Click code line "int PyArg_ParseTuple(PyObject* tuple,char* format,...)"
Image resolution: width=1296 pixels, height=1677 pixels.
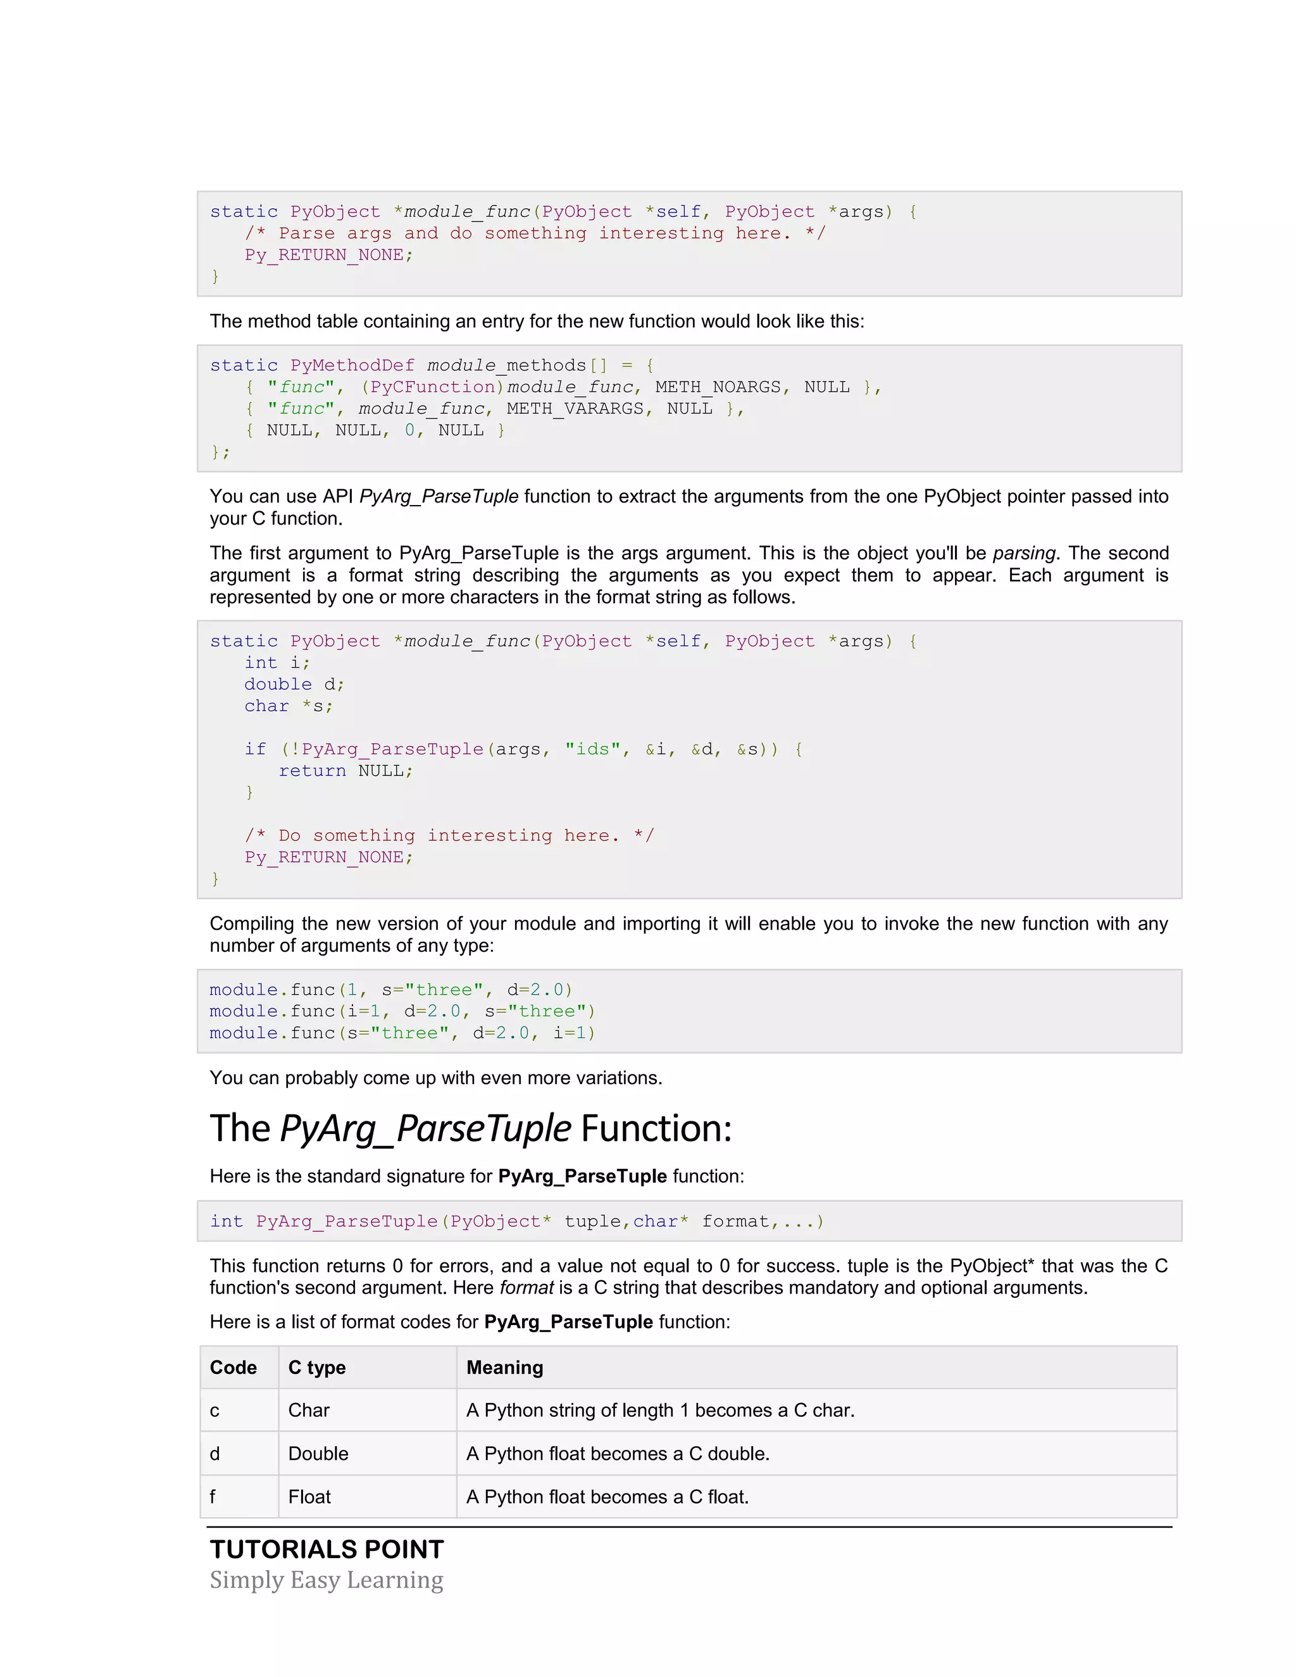coord(517,1221)
